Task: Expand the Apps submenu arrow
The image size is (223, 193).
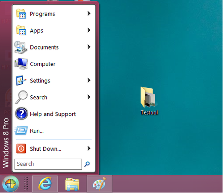Action: tap(89, 30)
